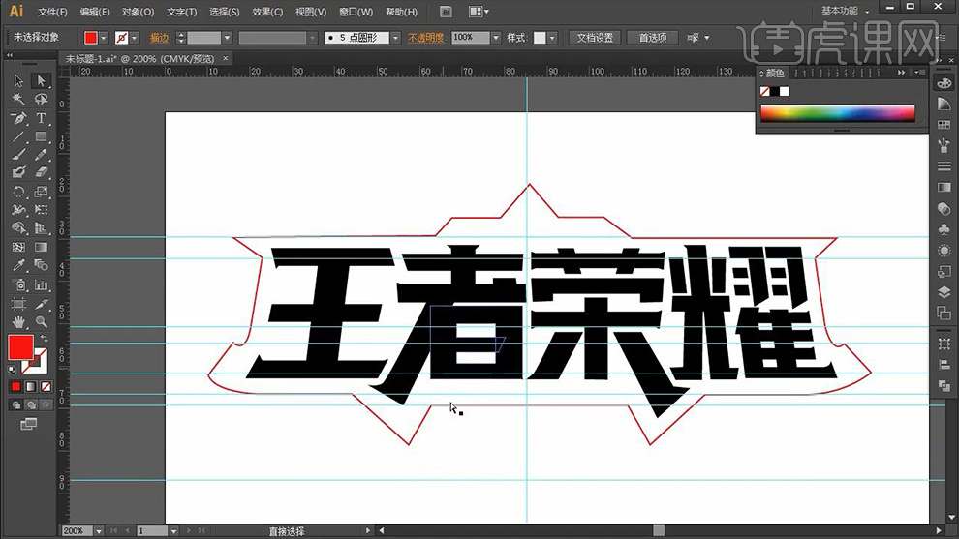This screenshot has height=539, width=959.
Task: Select the Width tool
Action: tap(18, 210)
